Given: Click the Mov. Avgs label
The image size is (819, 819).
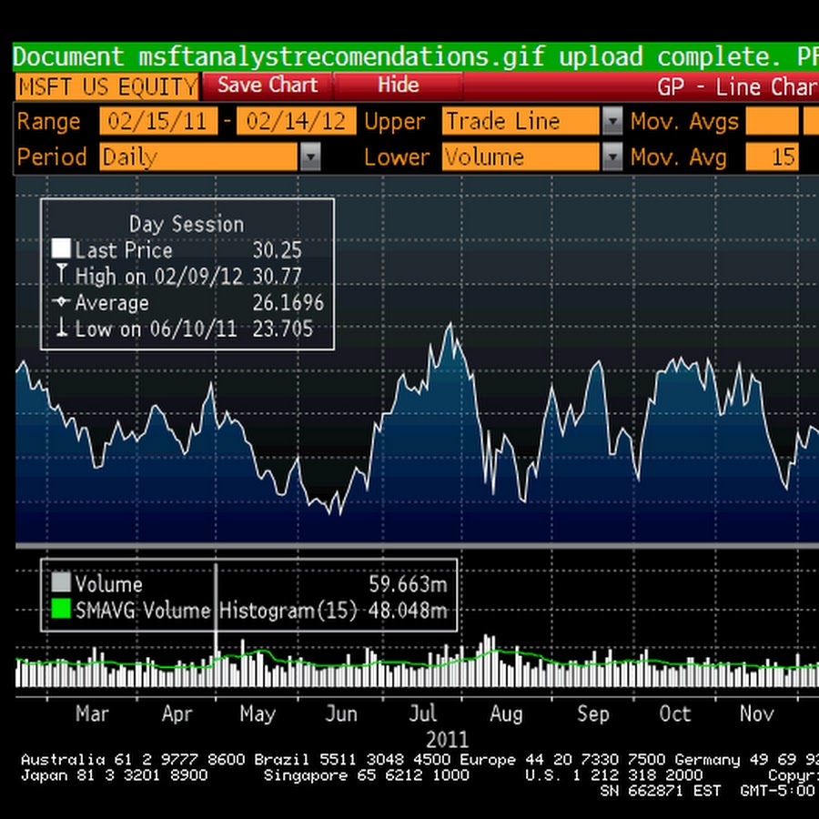Looking at the screenshot, I should coord(684,122).
